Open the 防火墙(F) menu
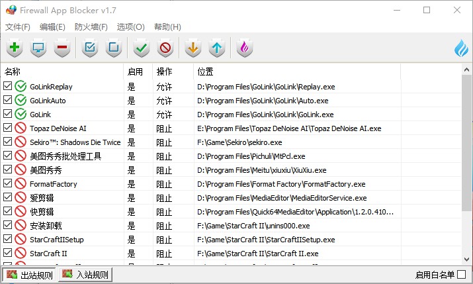Screen dimensions: 473x284 (x=91, y=27)
